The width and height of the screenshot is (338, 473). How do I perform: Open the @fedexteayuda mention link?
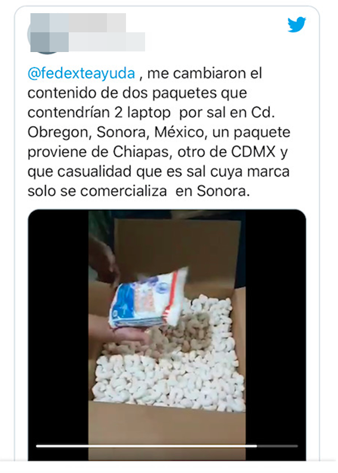coord(81,74)
